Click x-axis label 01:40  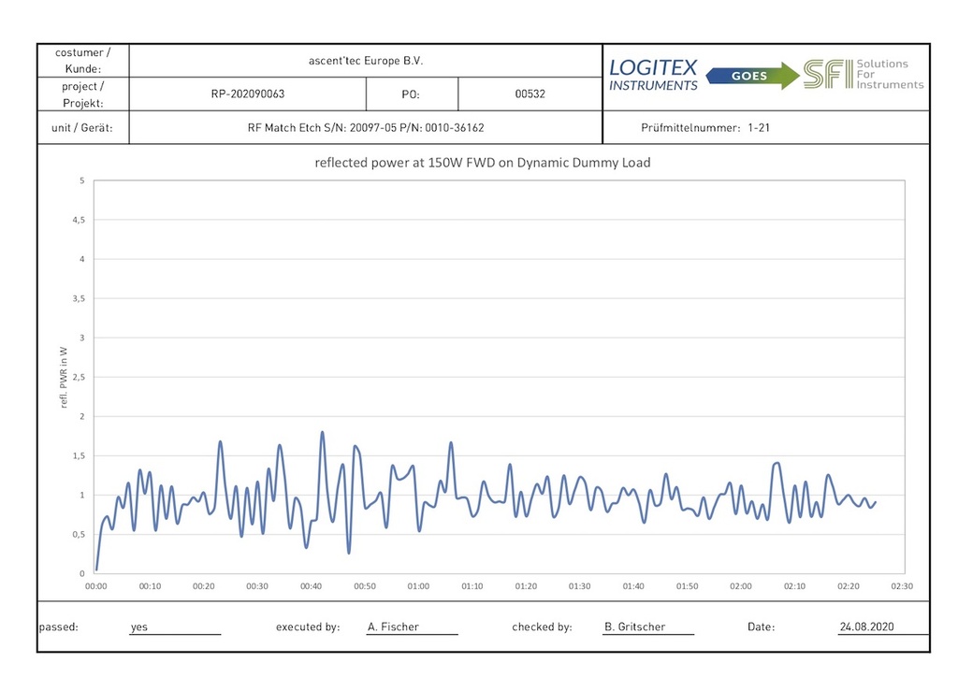[633, 586]
